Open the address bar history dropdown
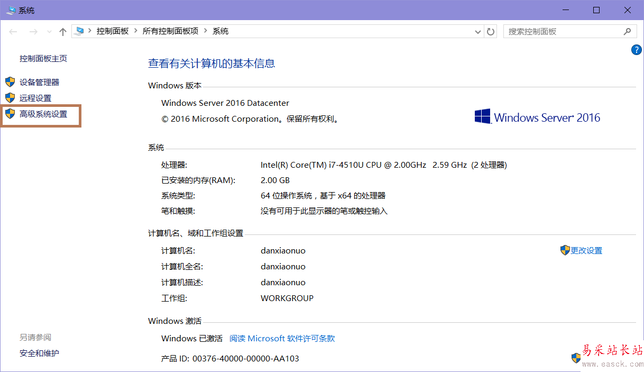Viewport: 644px width, 372px height. click(479, 32)
